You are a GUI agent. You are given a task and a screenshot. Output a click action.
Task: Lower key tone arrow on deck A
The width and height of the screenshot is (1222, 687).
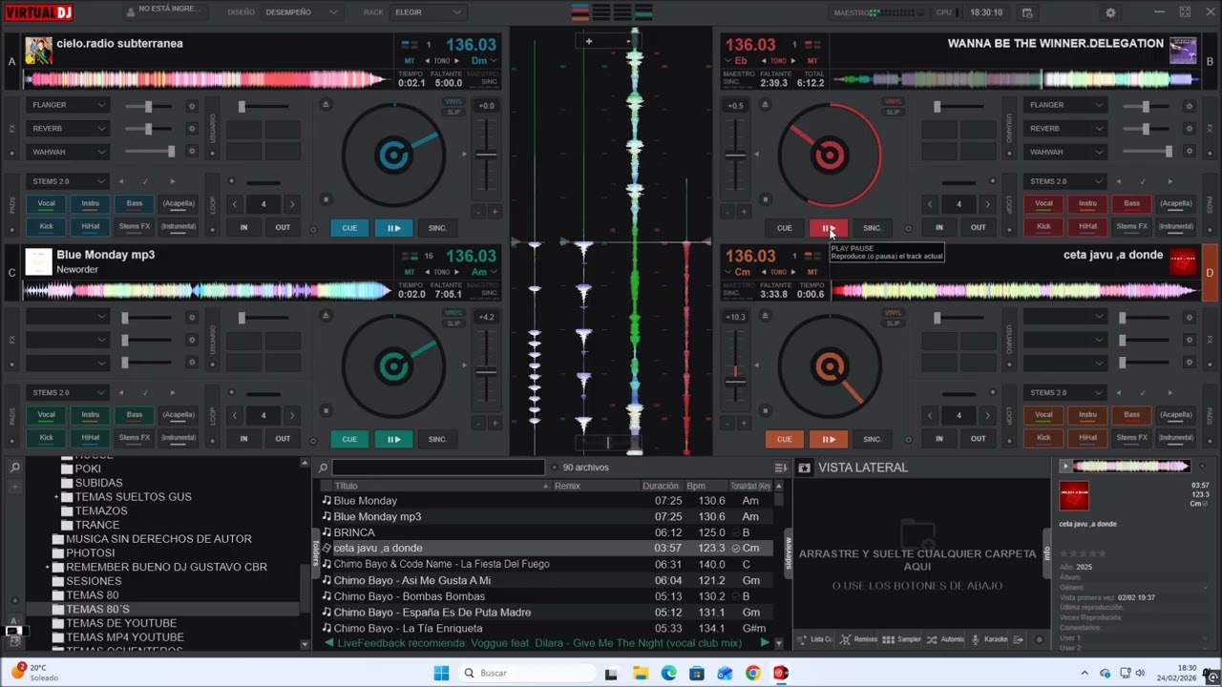426,61
